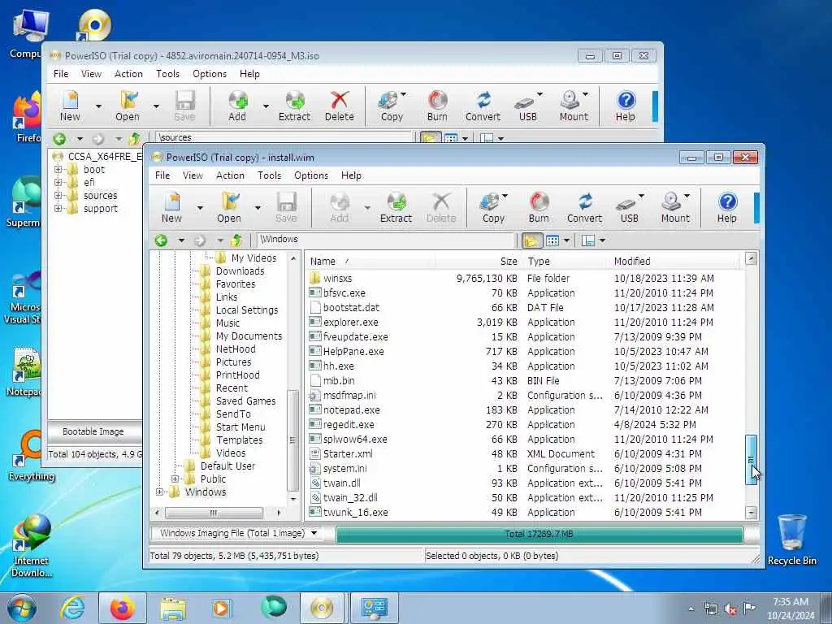Click the Windows Start button
The height and width of the screenshot is (624, 832).
[x=22, y=608]
